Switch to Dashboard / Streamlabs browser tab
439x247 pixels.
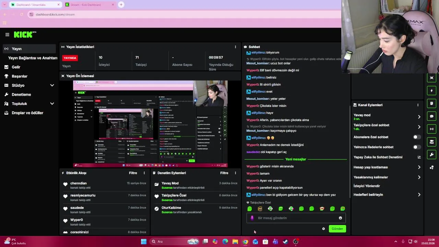coord(35,5)
